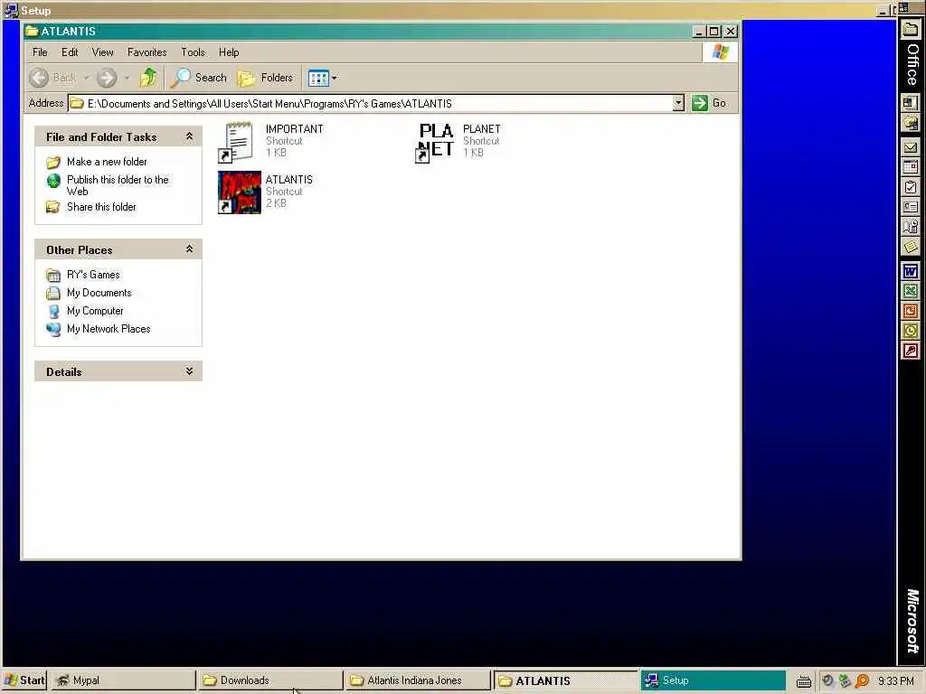The width and height of the screenshot is (926, 694).
Task: Open the Edit menu
Action: [70, 52]
